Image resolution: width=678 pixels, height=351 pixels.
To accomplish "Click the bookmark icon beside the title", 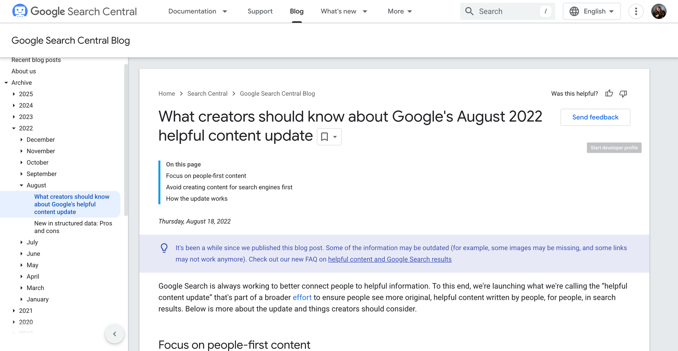I will (324, 137).
